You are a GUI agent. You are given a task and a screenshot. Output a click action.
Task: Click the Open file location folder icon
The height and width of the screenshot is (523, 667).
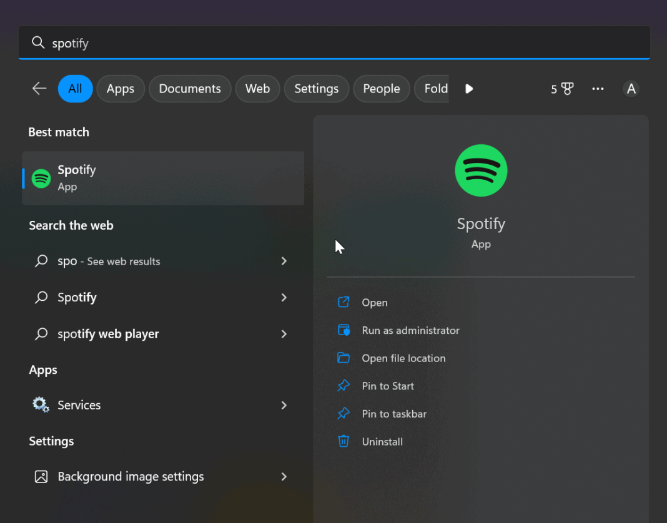(x=343, y=358)
